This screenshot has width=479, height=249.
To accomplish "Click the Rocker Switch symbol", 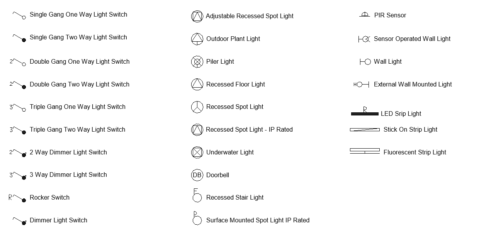I will [x=18, y=198].
